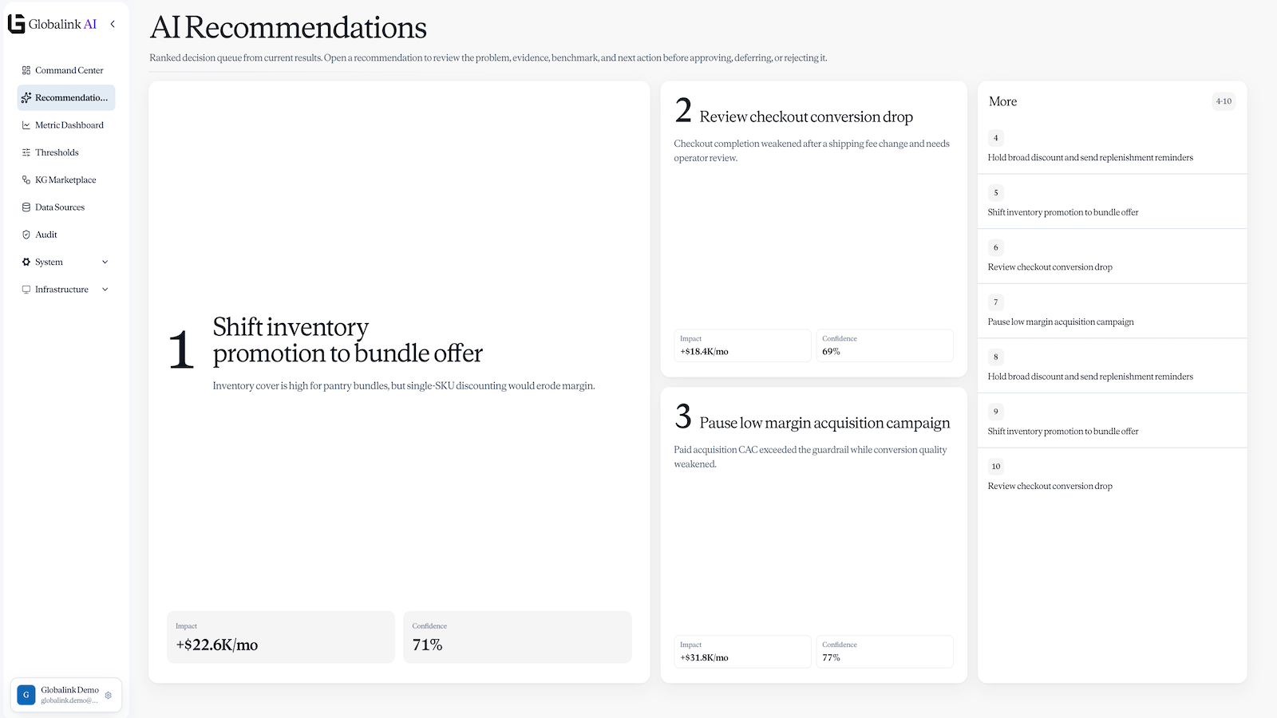This screenshot has height=718, width=1277.
Task: Select the Recommendations sparkle icon
Action: 26,97
